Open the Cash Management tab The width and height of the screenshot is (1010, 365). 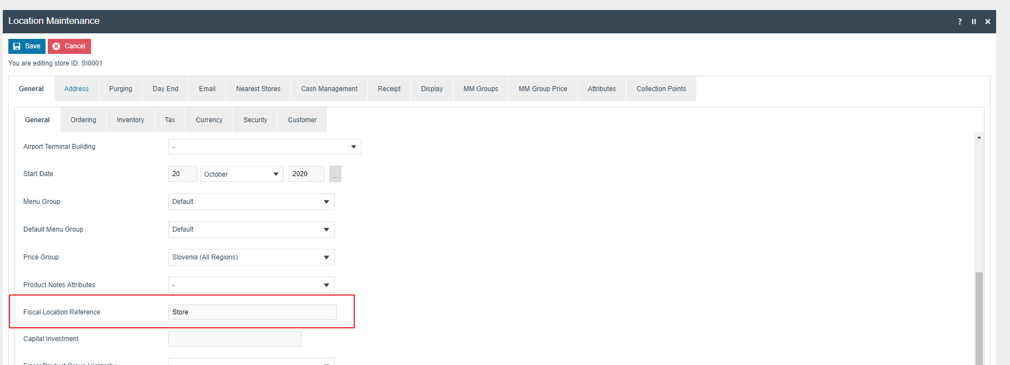pos(329,89)
